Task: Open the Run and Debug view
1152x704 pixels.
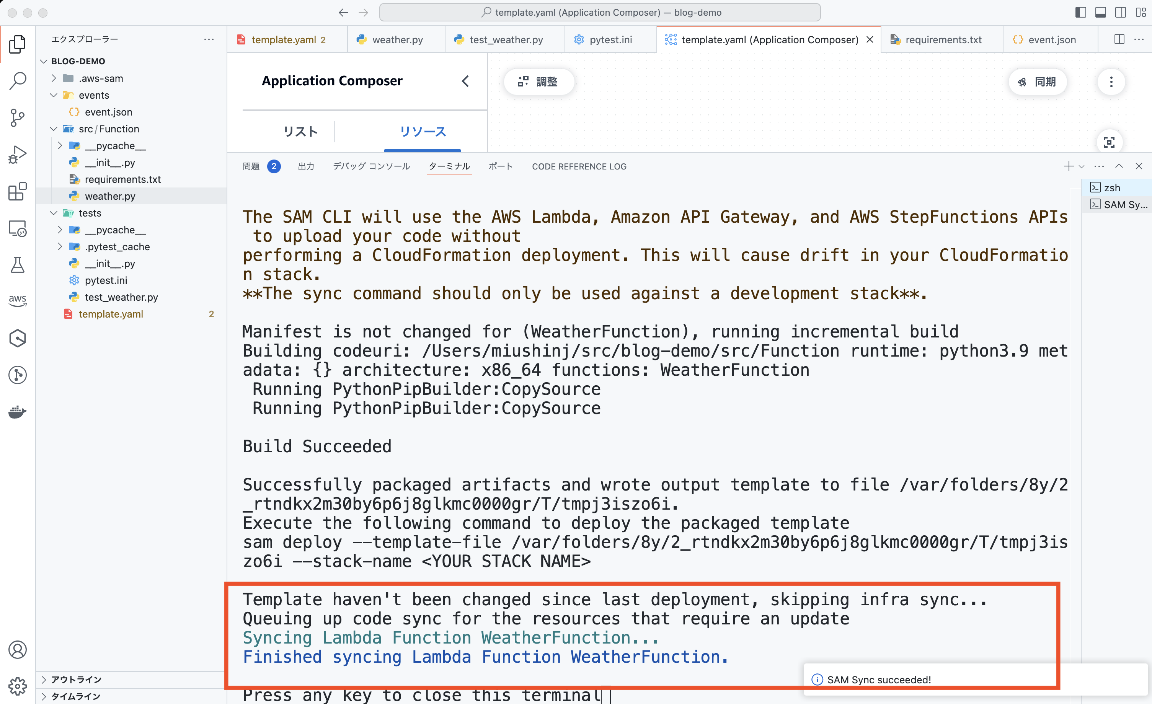Action: (x=17, y=154)
